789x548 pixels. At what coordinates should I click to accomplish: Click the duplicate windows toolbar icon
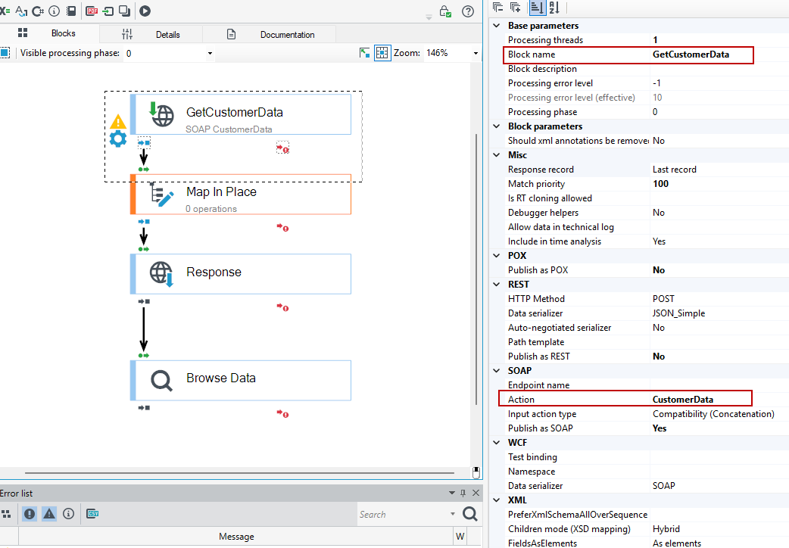[x=124, y=11]
